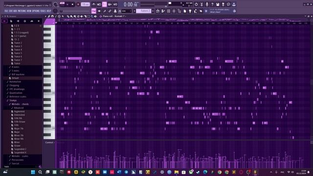Screen dimensions: 313x176
Task: Open the HELP menu
Action: [49, 11]
